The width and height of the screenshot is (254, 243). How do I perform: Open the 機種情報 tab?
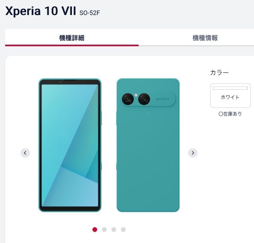pos(205,38)
